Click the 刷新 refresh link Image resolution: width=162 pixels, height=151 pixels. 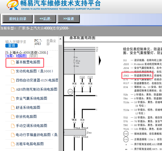tap(33, 56)
